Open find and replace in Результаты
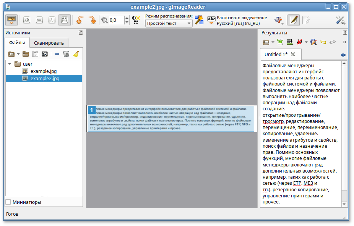354x226 pixels. click(313, 42)
